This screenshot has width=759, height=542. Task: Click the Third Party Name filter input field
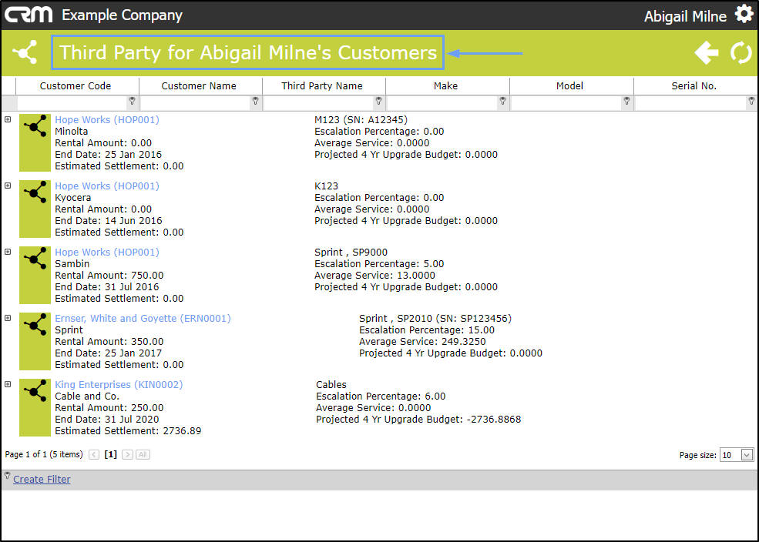[x=319, y=102]
